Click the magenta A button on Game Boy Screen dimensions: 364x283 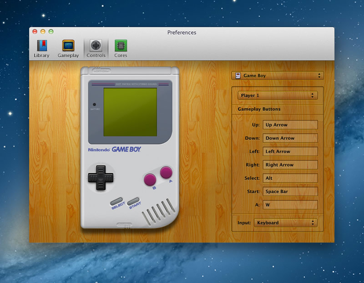coord(166,172)
